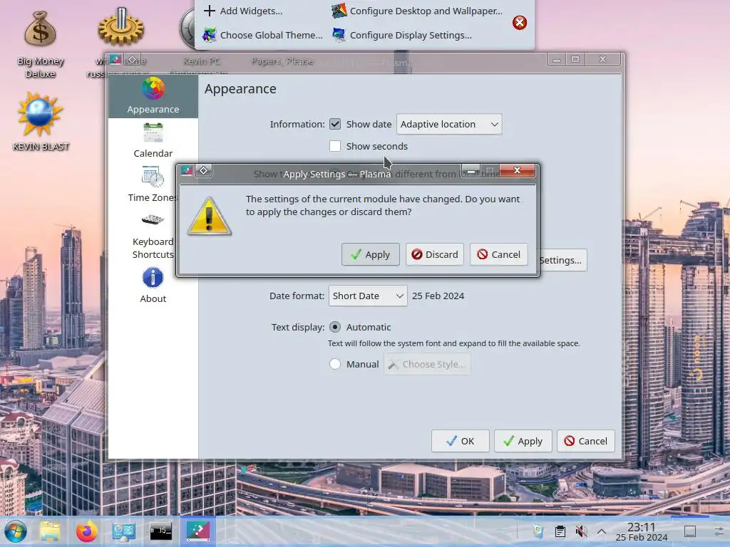The image size is (730, 547).
Task: Select the Automatic text display radio button
Action: point(335,327)
